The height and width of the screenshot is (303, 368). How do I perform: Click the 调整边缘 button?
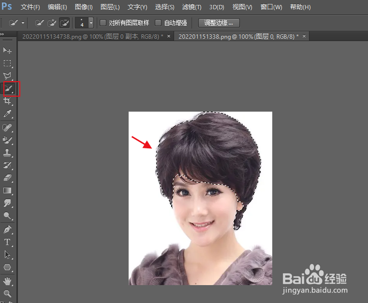[219, 23]
